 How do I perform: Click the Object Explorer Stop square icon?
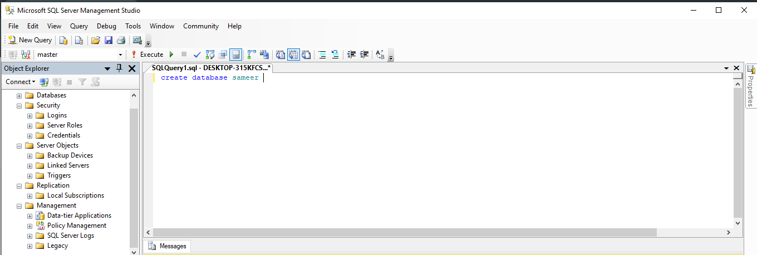pos(70,82)
